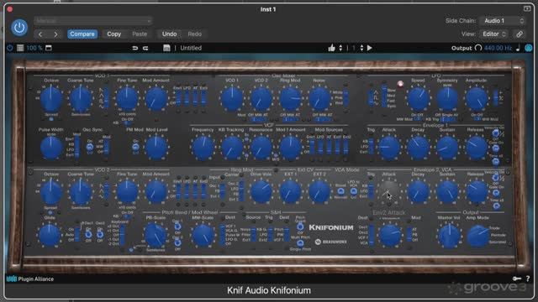Click the Plugin Alliance logo

point(30,279)
